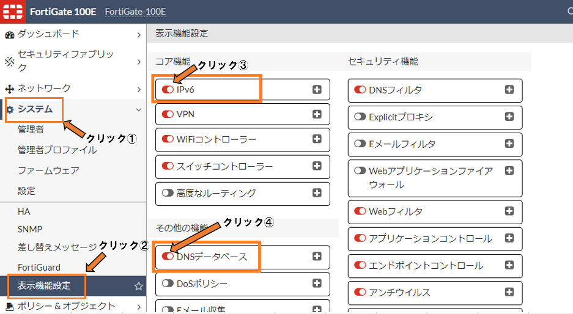Viewport: 573px width, 314px height.
Task: Enable the DoSポリシー switch
Action: tap(168, 283)
